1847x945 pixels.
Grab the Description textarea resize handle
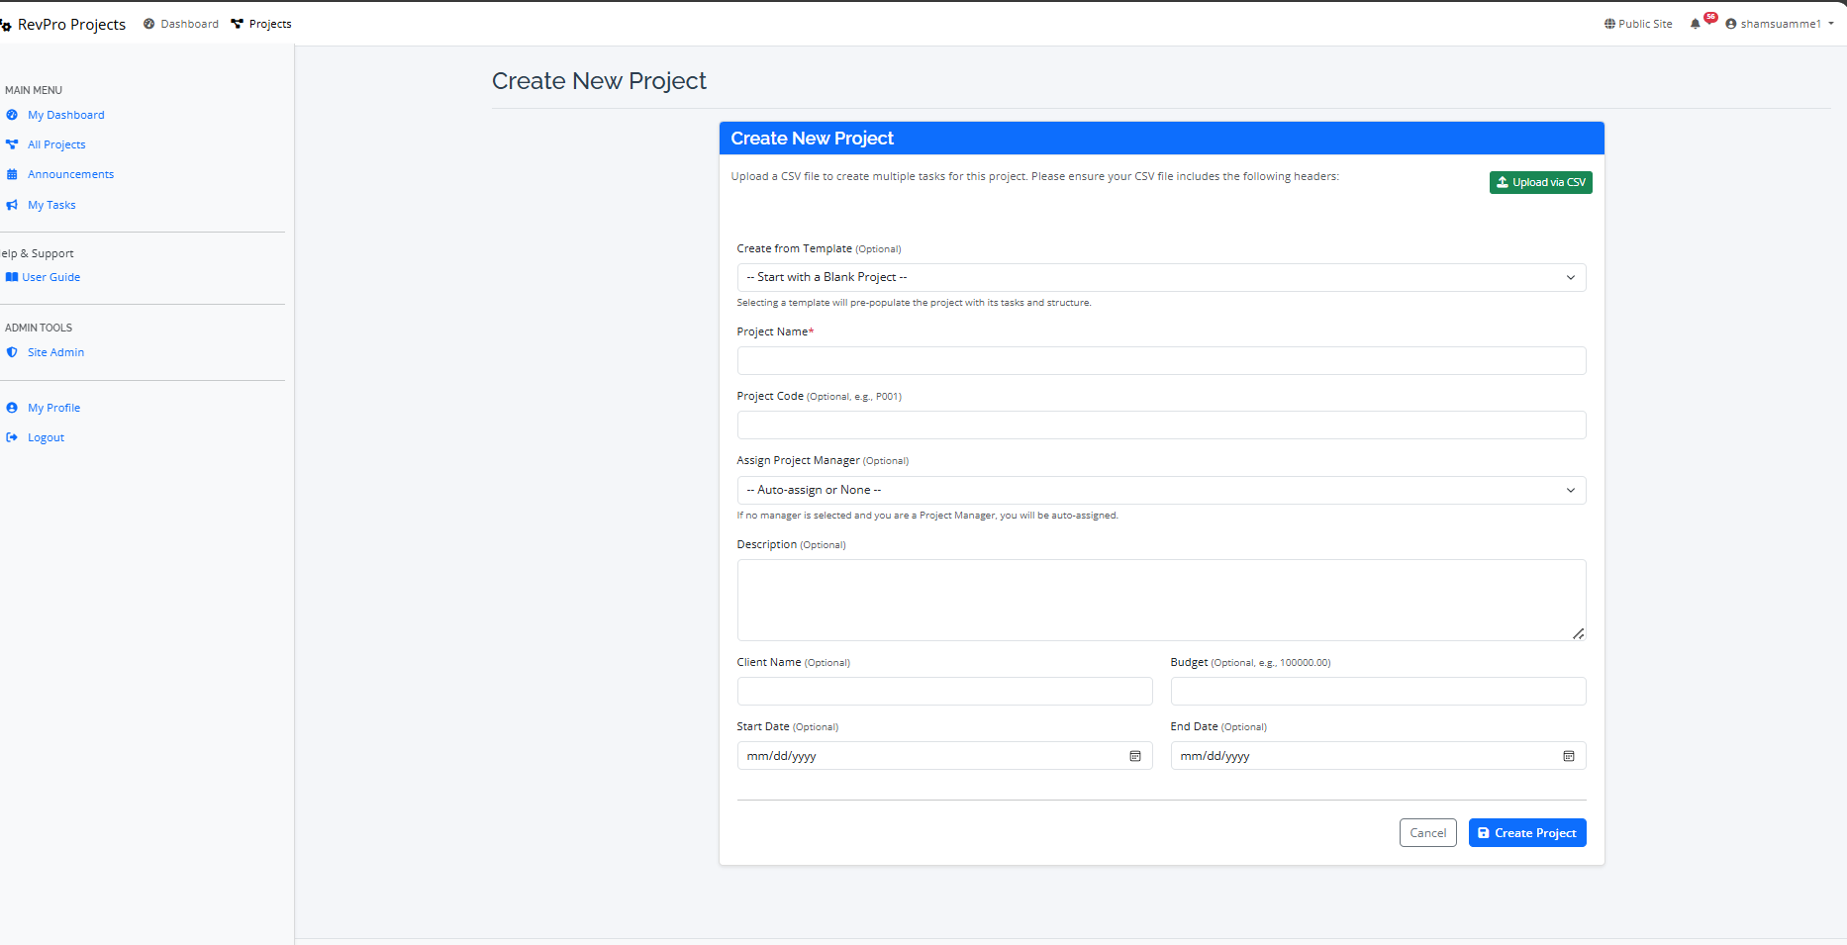tap(1578, 633)
